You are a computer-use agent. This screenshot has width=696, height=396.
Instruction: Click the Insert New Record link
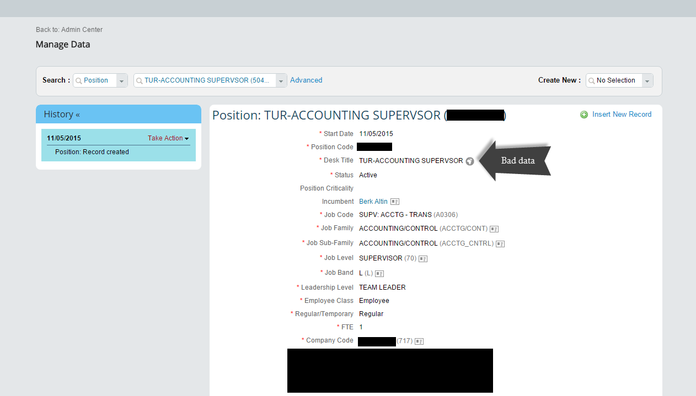coord(622,115)
